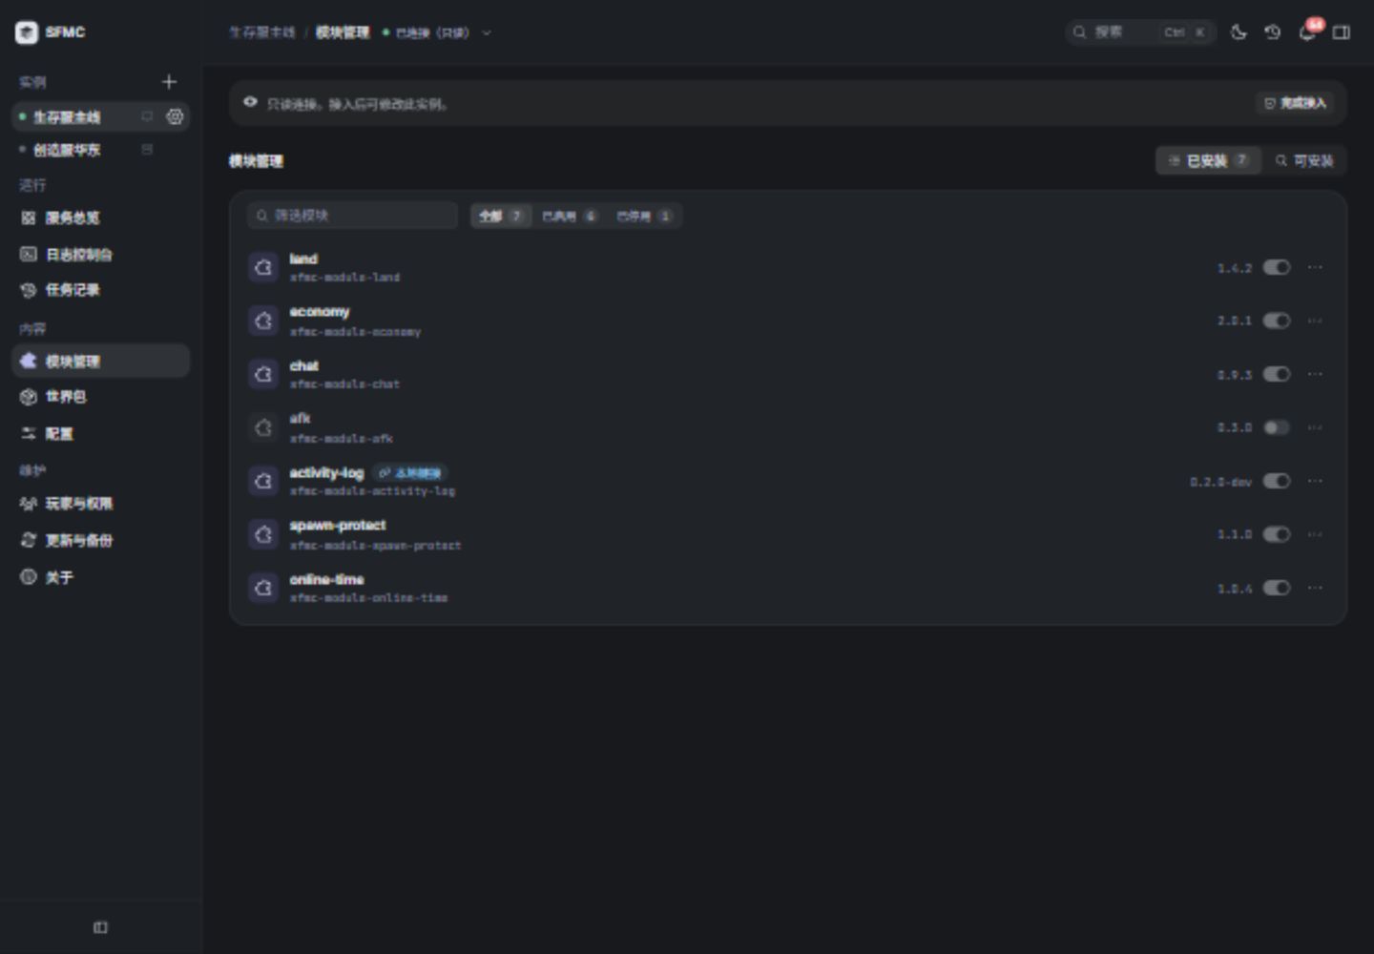Open more options for afk module

pyautogui.click(x=1315, y=427)
